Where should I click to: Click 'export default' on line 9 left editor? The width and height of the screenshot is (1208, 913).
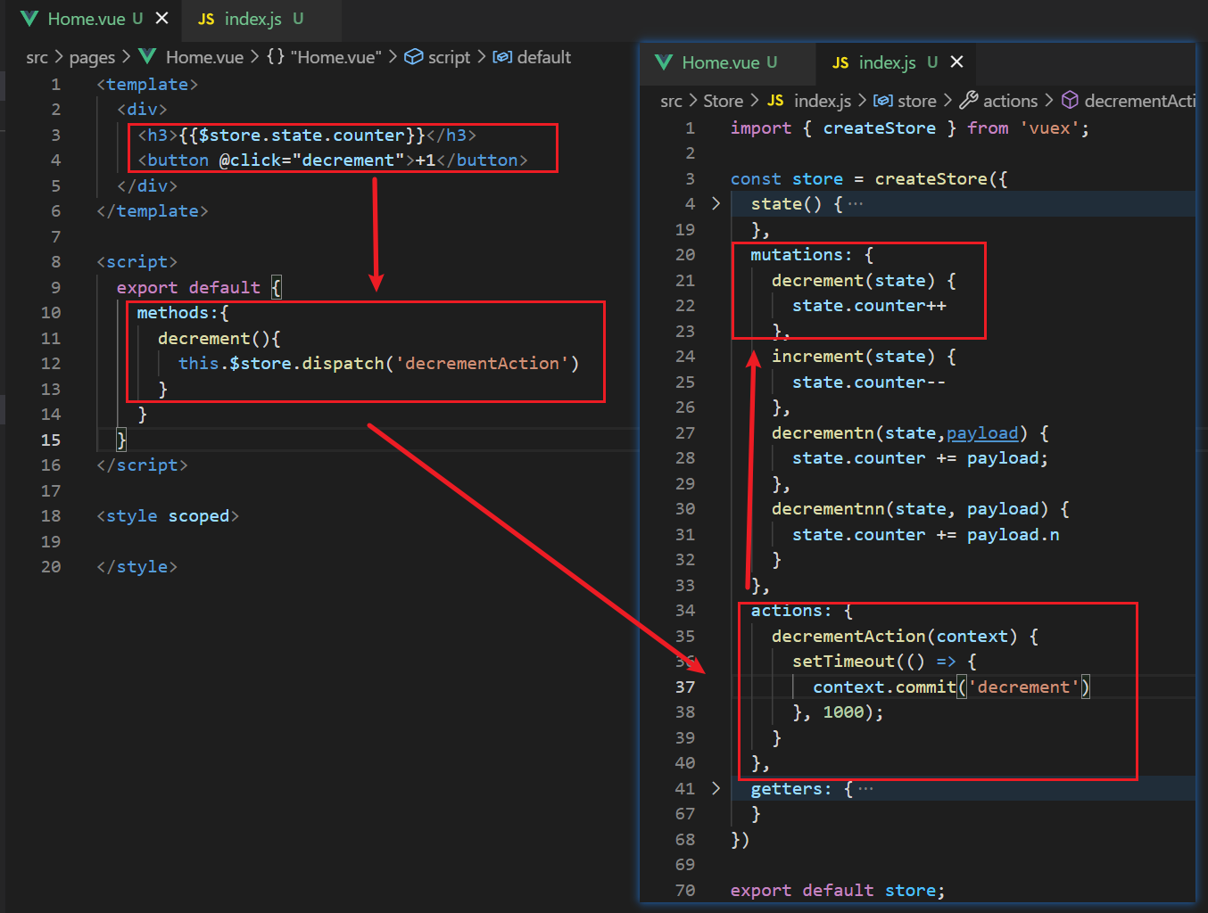click(188, 288)
